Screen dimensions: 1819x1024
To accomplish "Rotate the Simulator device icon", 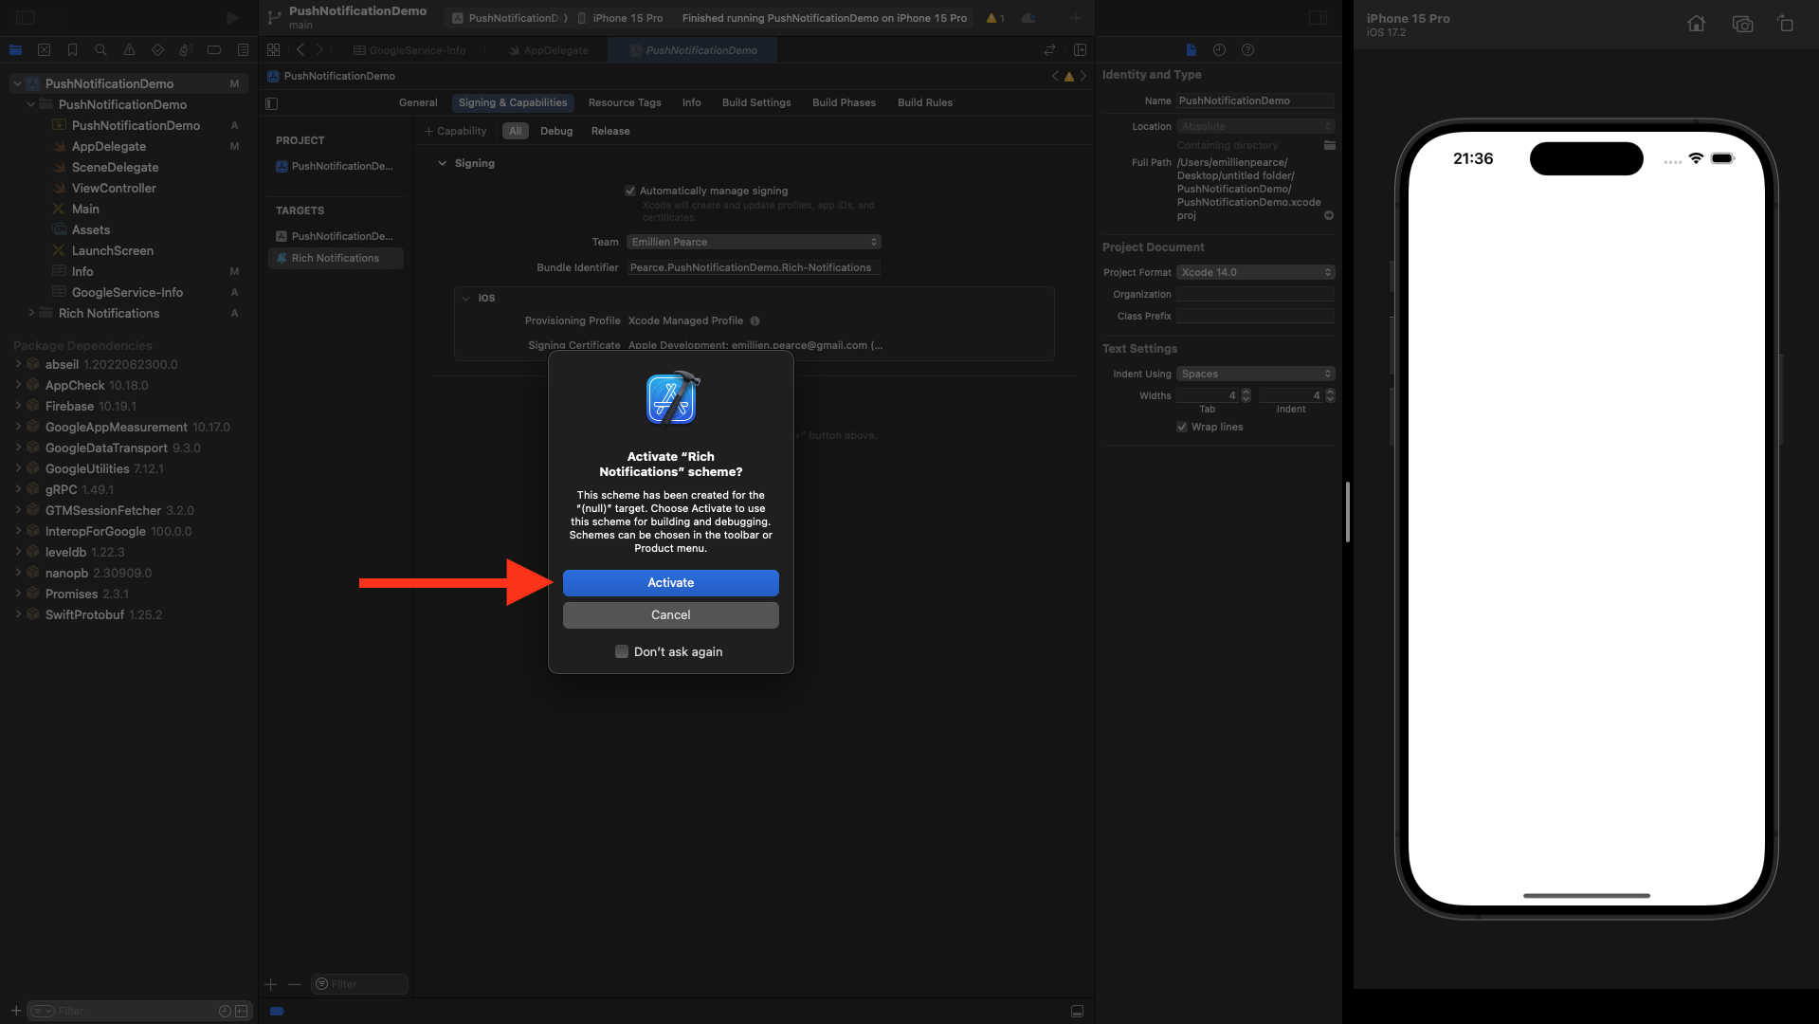I will point(1786,25).
